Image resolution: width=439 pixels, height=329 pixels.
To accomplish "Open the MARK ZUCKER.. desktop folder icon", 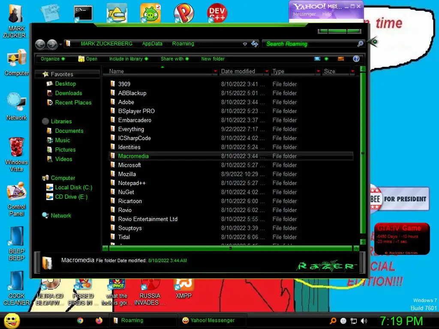I will [x=16, y=21].
